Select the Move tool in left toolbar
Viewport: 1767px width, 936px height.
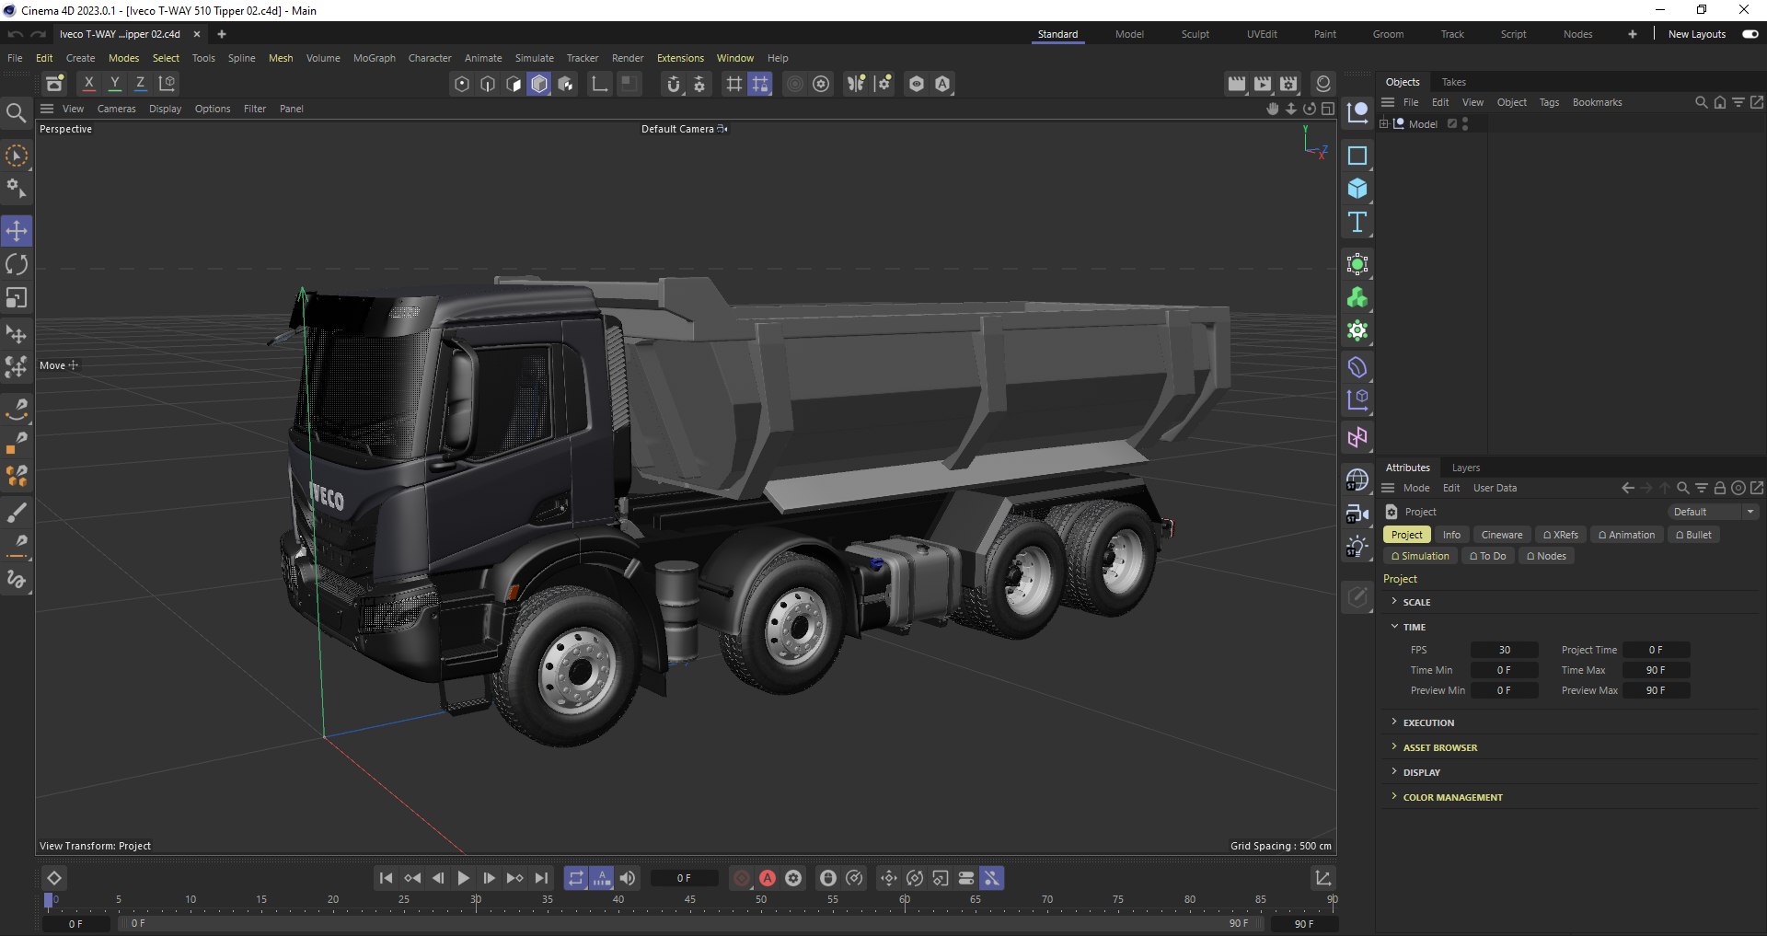[x=17, y=231]
